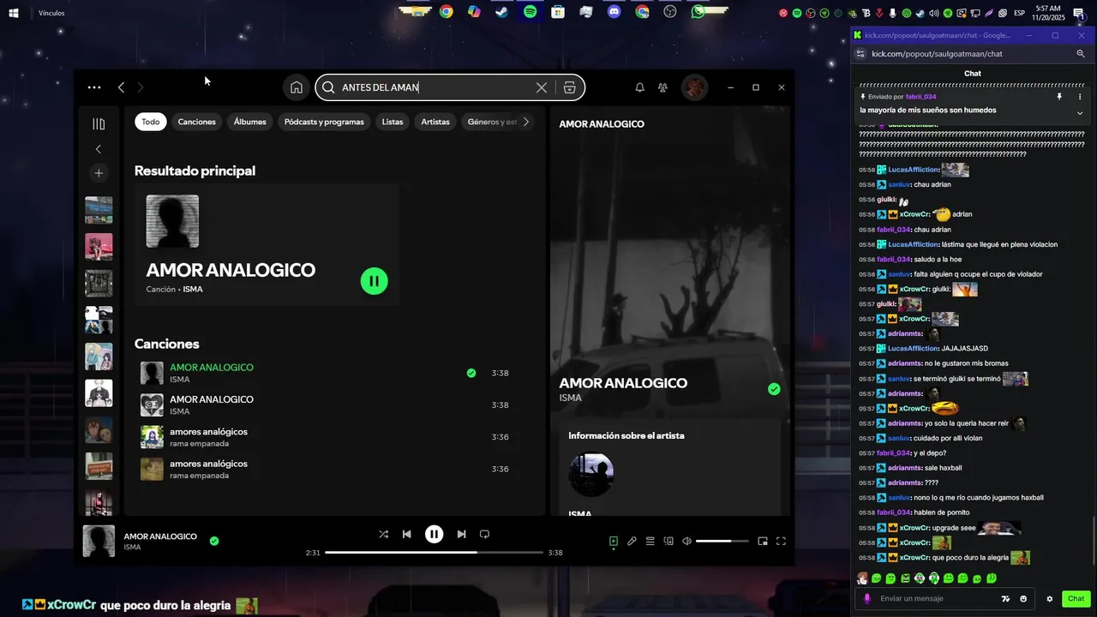Collapse the pinned message chevron in chat
Viewport: 1097px width, 617px height.
click(x=1080, y=113)
